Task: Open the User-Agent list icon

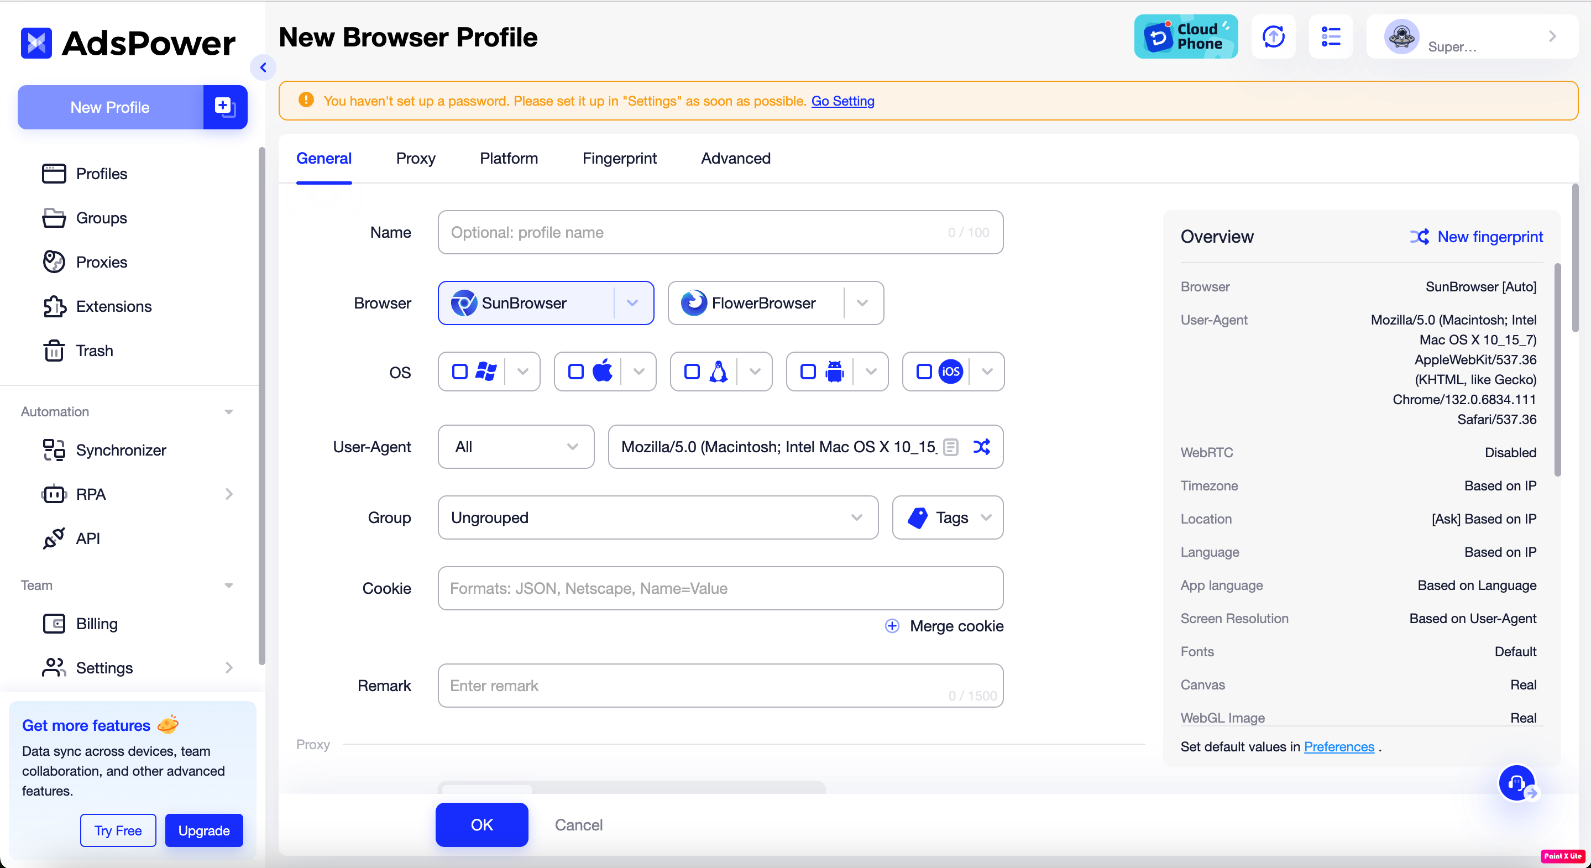Action: point(951,447)
